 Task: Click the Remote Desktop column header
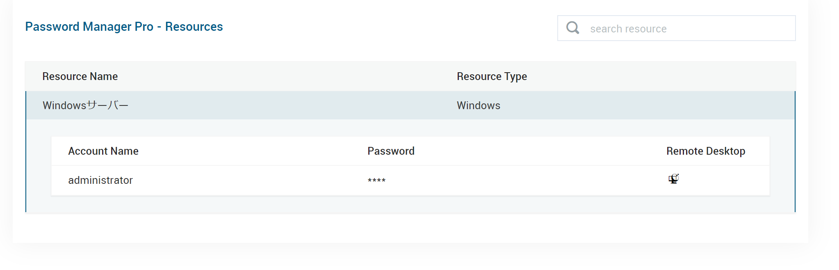click(x=705, y=151)
